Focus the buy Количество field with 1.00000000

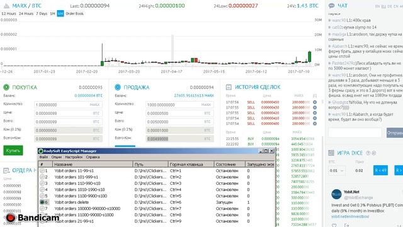click(69, 105)
